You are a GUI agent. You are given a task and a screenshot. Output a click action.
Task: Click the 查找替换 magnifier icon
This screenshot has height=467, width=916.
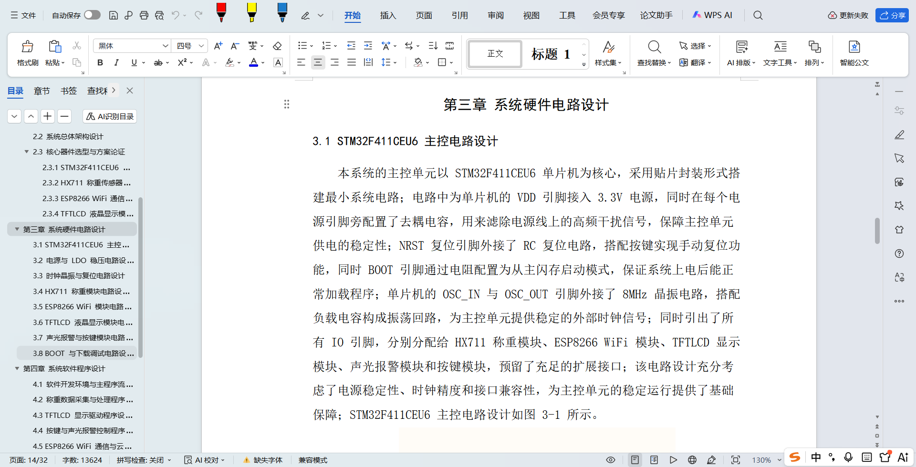(654, 47)
